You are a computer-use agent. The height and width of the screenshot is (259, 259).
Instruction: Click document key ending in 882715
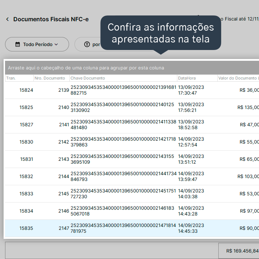pos(123,90)
